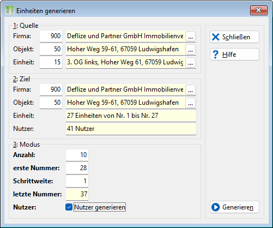This screenshot has height=228, width=273.
Task: Click the blue X icon on Schließen
Action: [216, 37]
